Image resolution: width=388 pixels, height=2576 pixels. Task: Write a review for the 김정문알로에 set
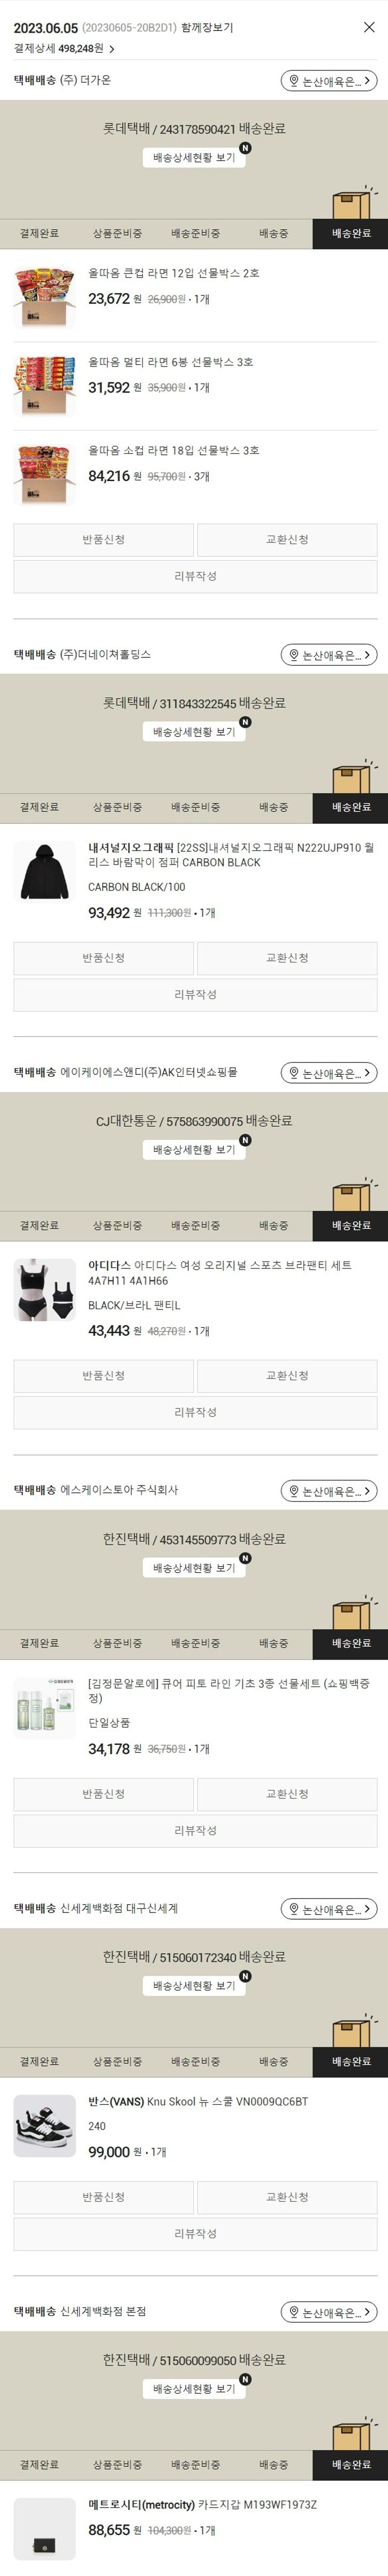195,1830
